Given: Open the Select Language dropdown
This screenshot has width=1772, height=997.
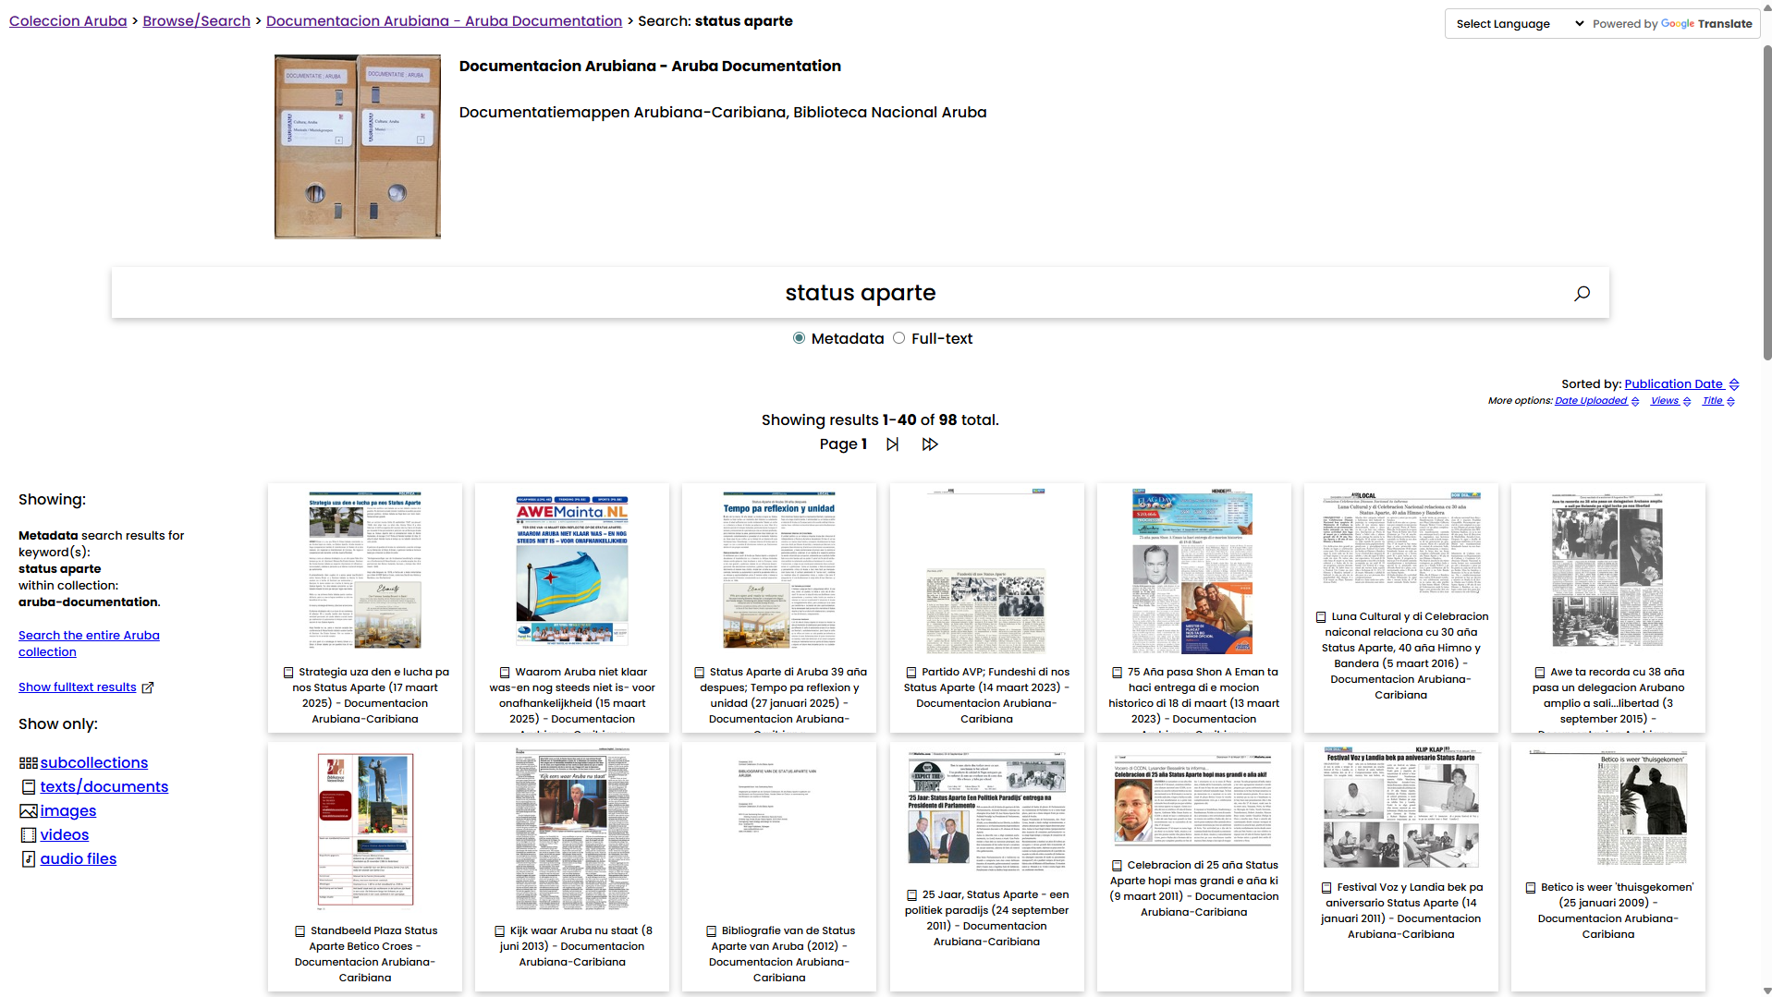Looking at the screenshot, I should tap(1519, 24).
